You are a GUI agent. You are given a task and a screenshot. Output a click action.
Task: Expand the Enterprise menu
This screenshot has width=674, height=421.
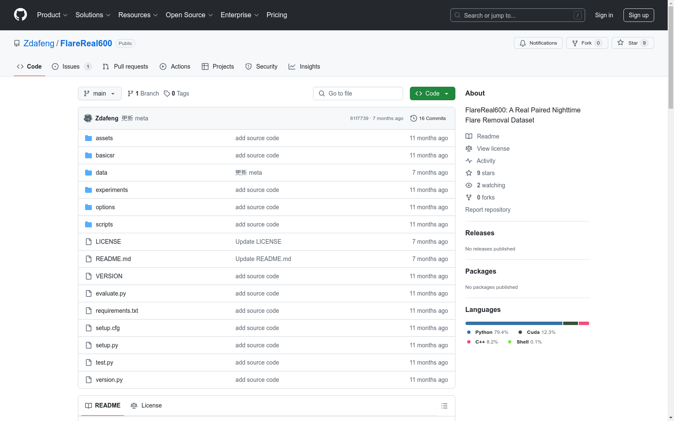click(240, 15)
